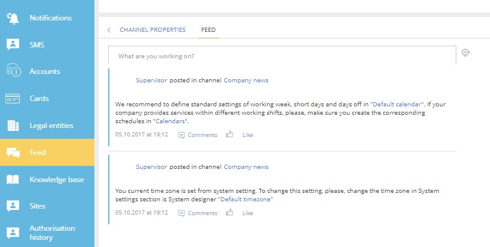Click the Accounts coins icon
490x247 pixels.
coord(13,72)
